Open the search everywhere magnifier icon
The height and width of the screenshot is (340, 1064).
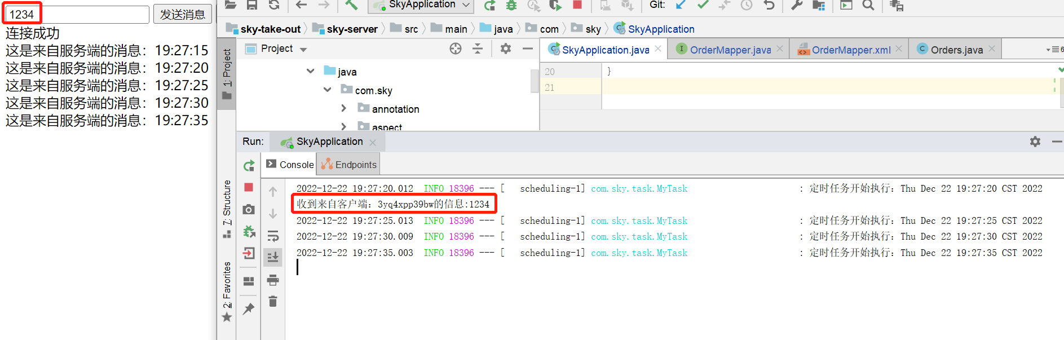(868, 5)
